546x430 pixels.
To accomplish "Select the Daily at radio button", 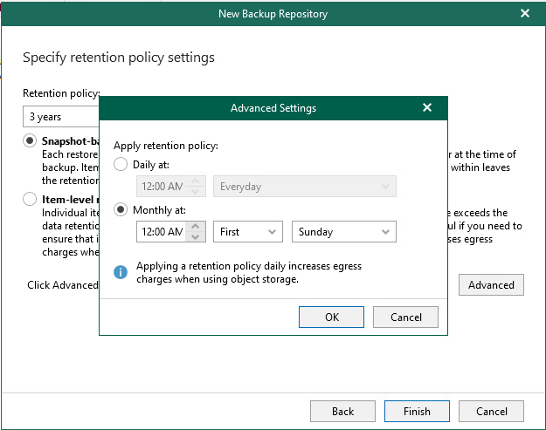I will click(x=121, y=165).
